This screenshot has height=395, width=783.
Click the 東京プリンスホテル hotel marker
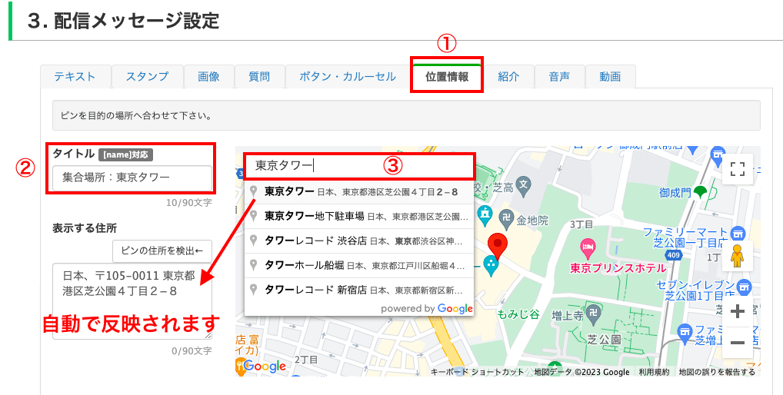point(588,248)
